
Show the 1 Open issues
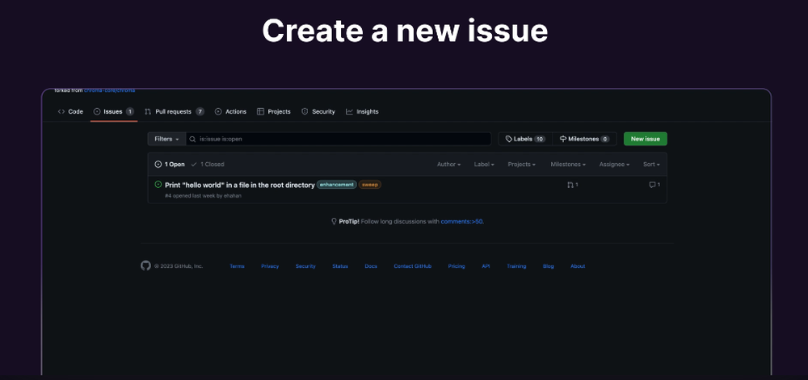coord(170,165)
